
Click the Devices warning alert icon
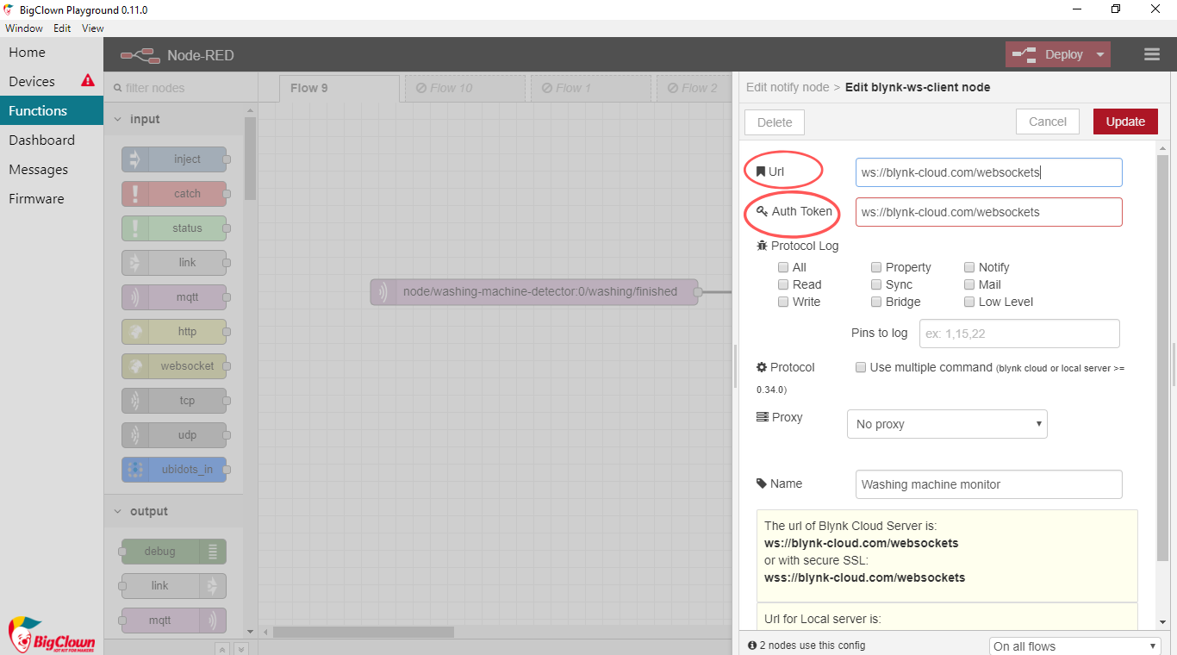click(x=88, y=80)
